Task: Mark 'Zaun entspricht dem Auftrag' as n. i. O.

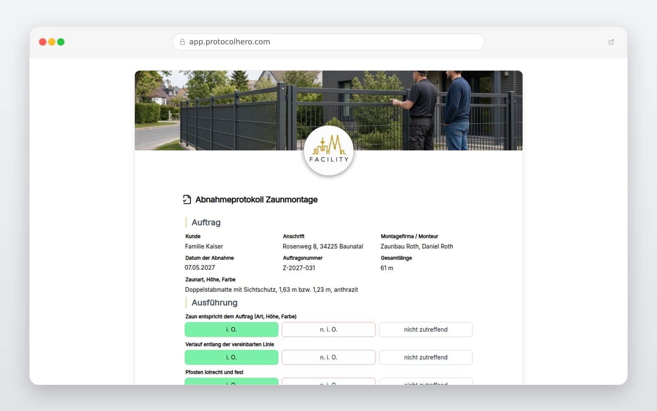Action: (x=328, y=330)
